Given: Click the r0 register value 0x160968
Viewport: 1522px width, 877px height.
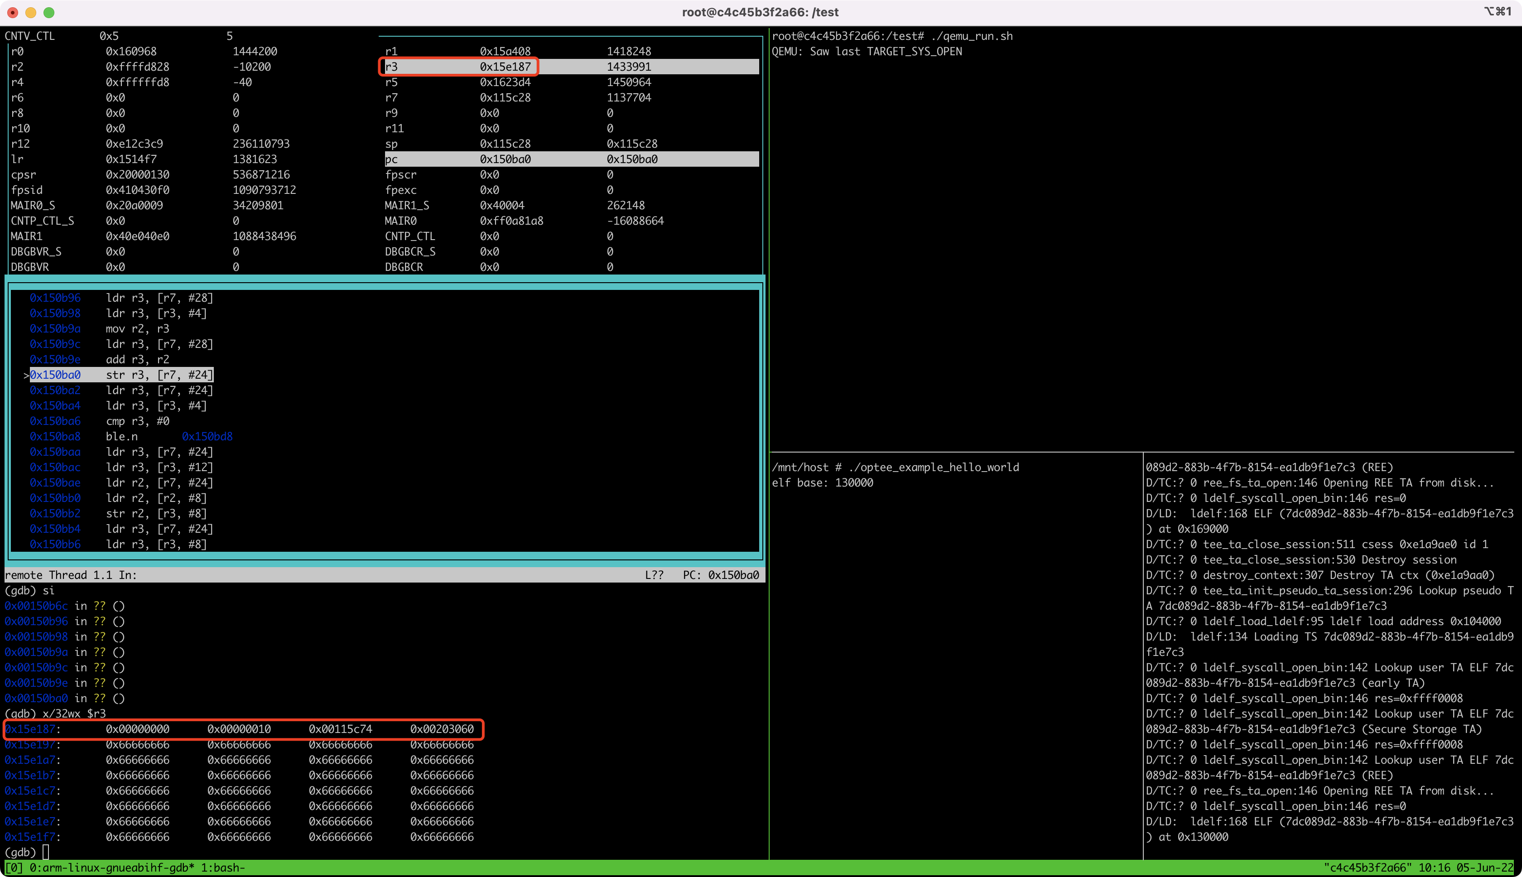Looking at the screenshot, I should (x=131, y=51).
